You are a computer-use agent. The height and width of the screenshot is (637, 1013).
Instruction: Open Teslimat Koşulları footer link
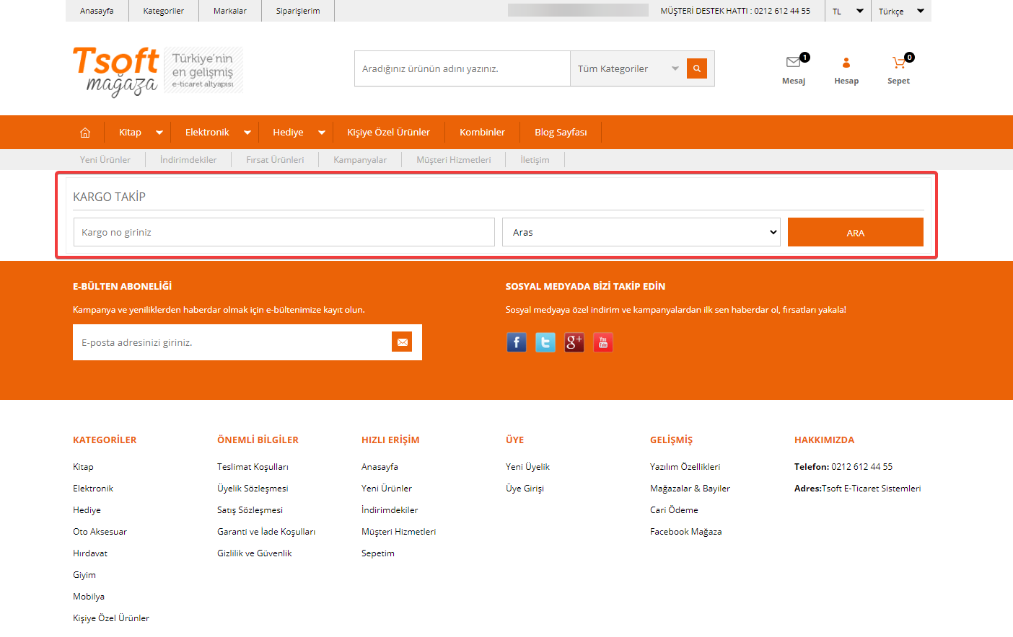pyautogui.click(x=253, y=467)
